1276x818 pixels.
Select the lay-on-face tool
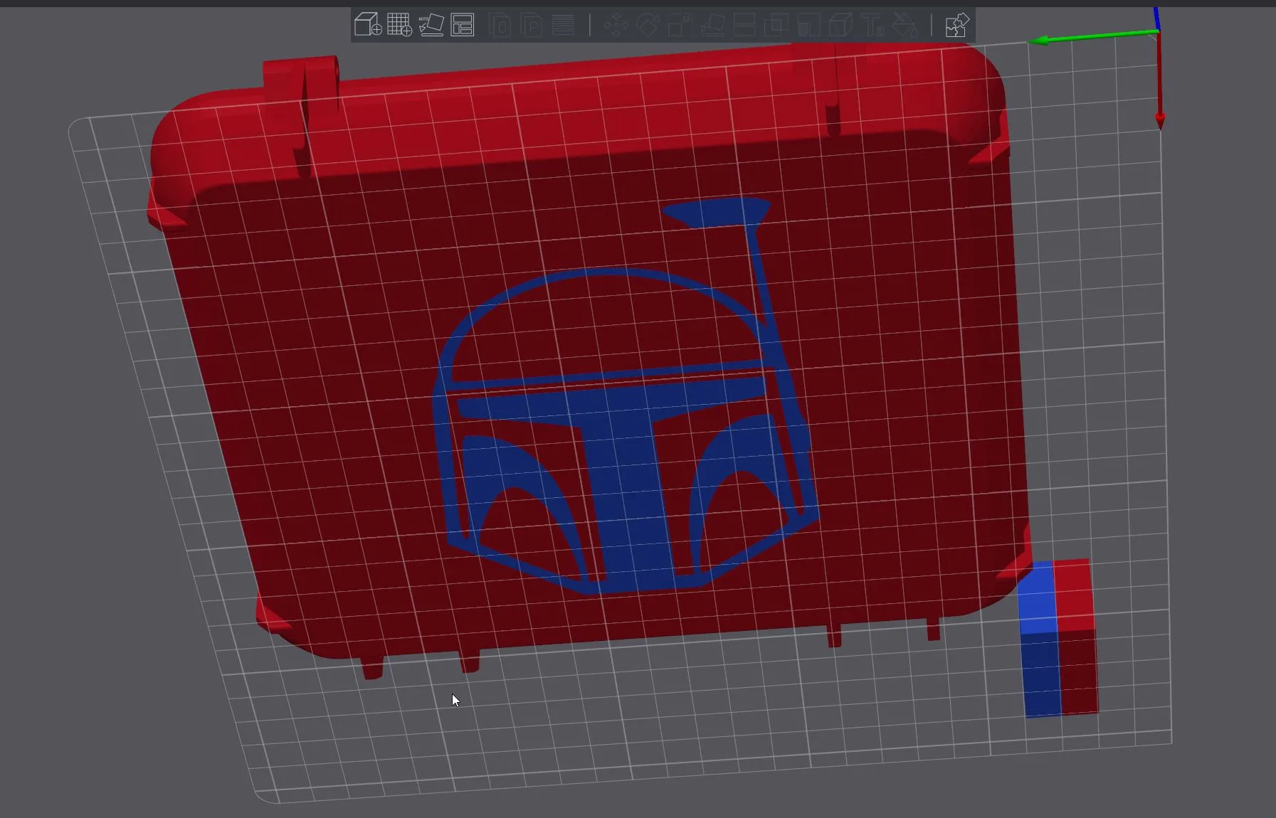(x=714, y=25)
